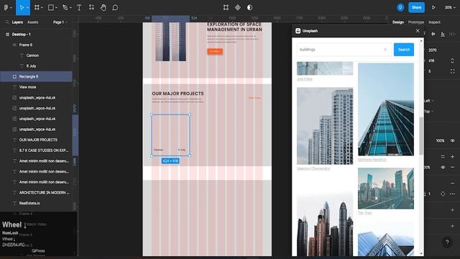Click the Edit object icon in top toolbar

click(x=226, y=8)
